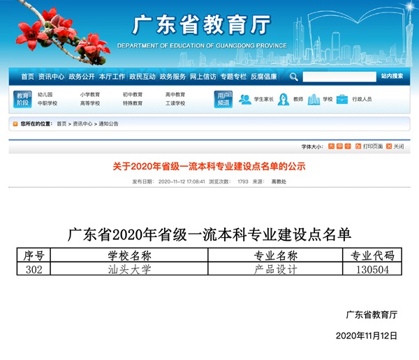Open the 政民互动 nav menu
The width and height of the screenshot is (419, 360).
pyautogui.click(x=142, y=77)
